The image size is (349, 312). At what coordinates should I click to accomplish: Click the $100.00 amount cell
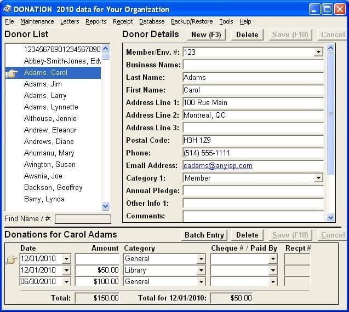(98, 282)
